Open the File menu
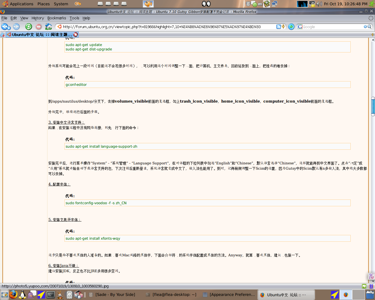Screen dimensions: 375x300 click(4, 18)
